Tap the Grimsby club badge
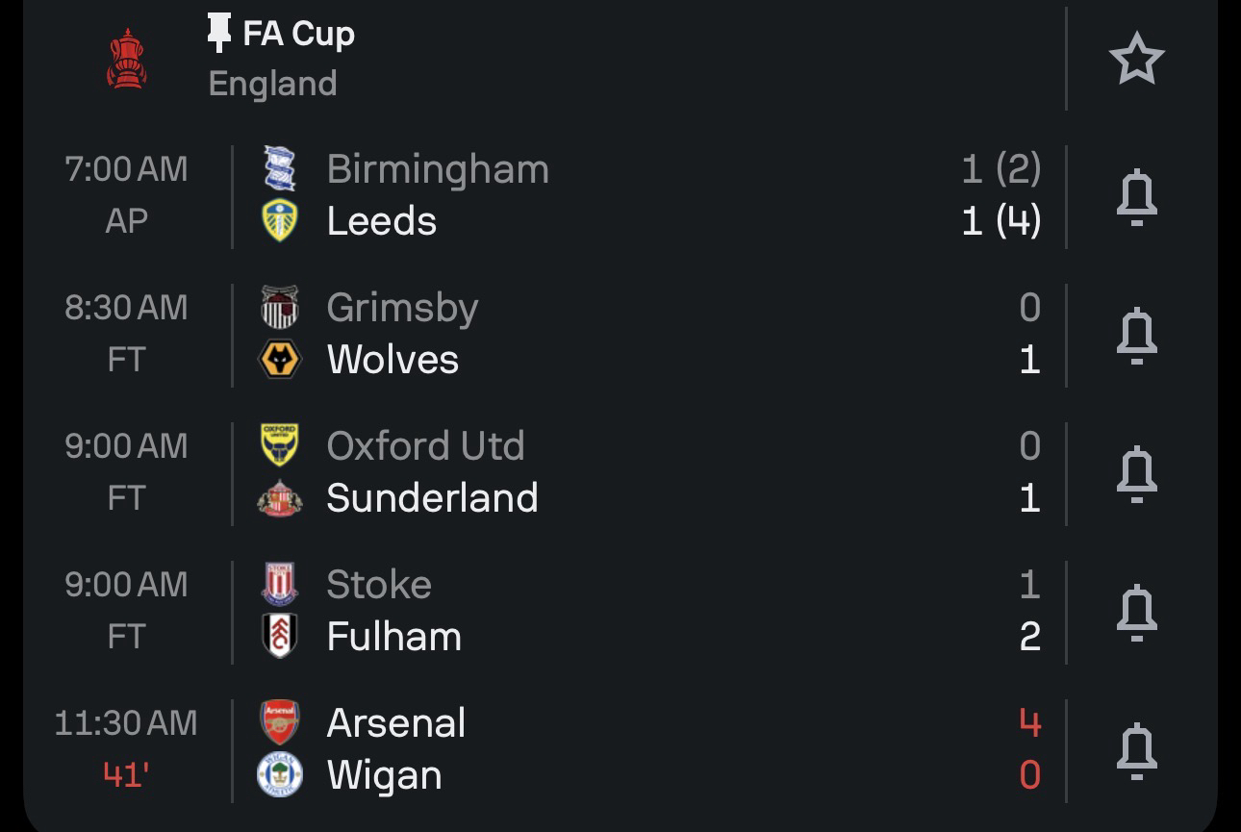The height and width of the screenshot is (832, 1241). tap(279, 308)
